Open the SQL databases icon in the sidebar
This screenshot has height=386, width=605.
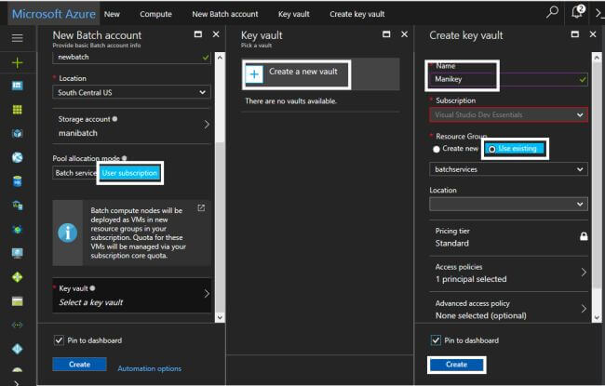(18, 181)
